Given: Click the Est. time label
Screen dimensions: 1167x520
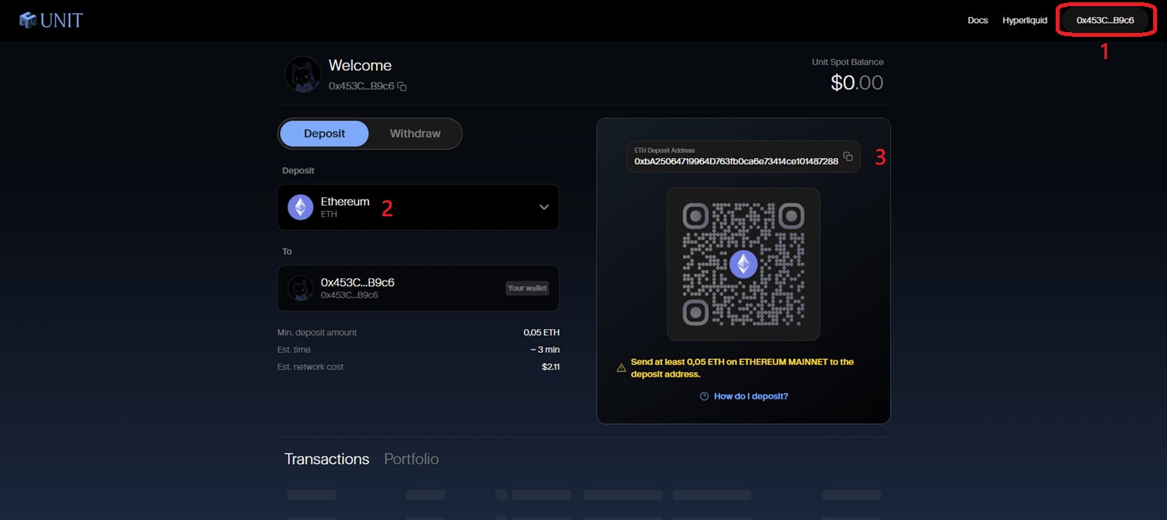Looking at the screenshot, I should tap(294, 350).
